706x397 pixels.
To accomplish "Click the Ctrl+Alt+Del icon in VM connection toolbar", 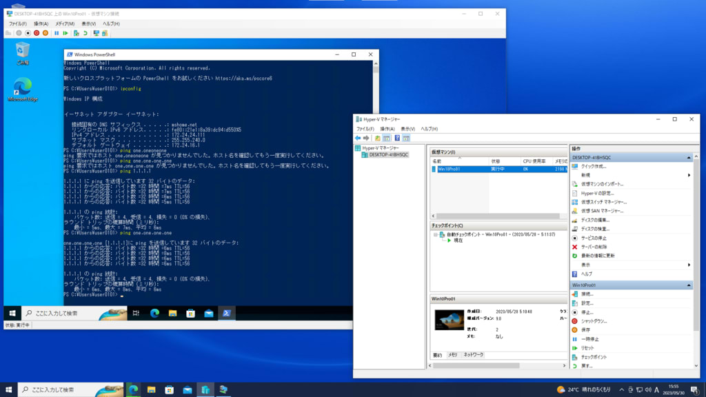I will pyautogui.click(x=8, y=33).
